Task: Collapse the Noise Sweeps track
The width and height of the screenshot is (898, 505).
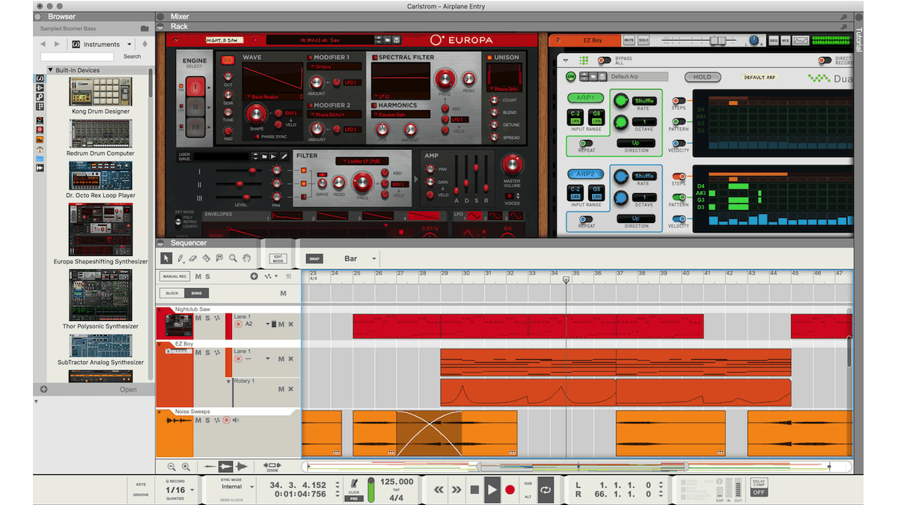Action: coord(159,411)
